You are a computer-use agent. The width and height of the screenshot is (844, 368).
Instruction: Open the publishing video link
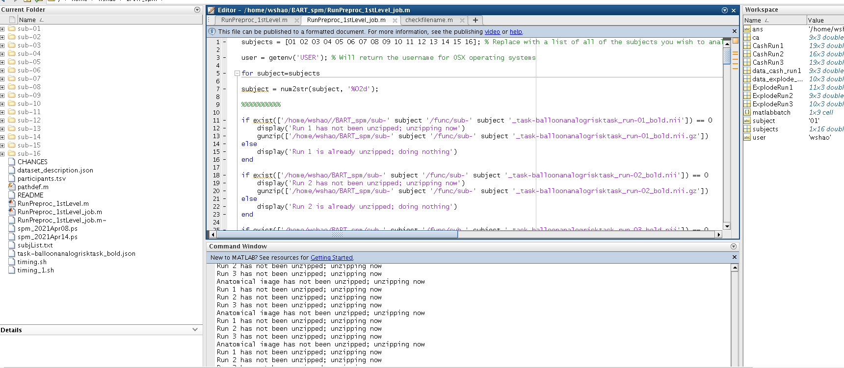coord(492,32)
